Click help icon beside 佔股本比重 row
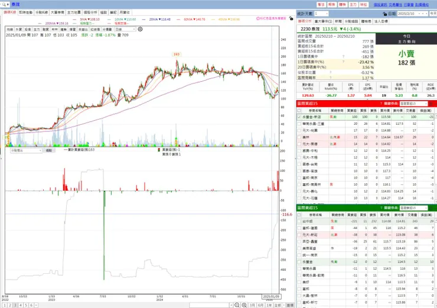 pos(330,72)
